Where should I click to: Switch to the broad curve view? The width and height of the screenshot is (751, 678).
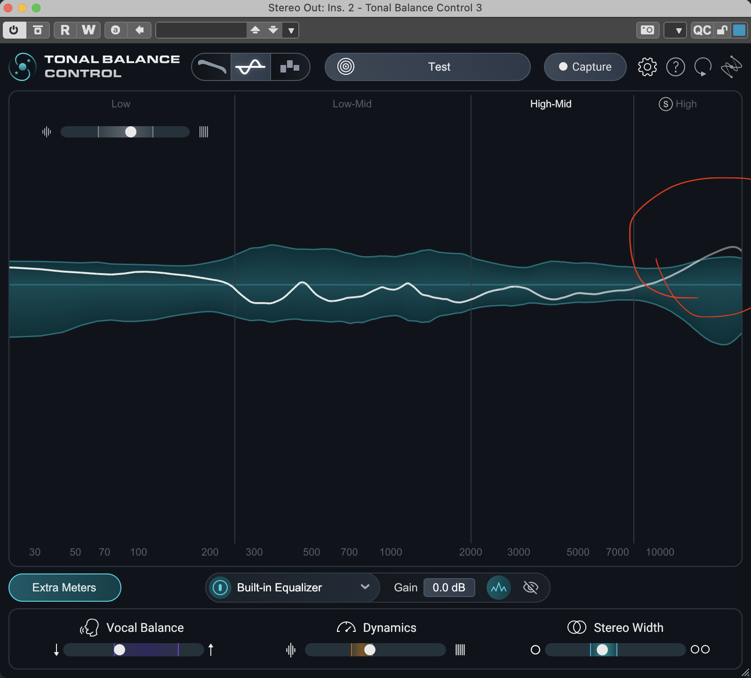(x=212, y=67)
